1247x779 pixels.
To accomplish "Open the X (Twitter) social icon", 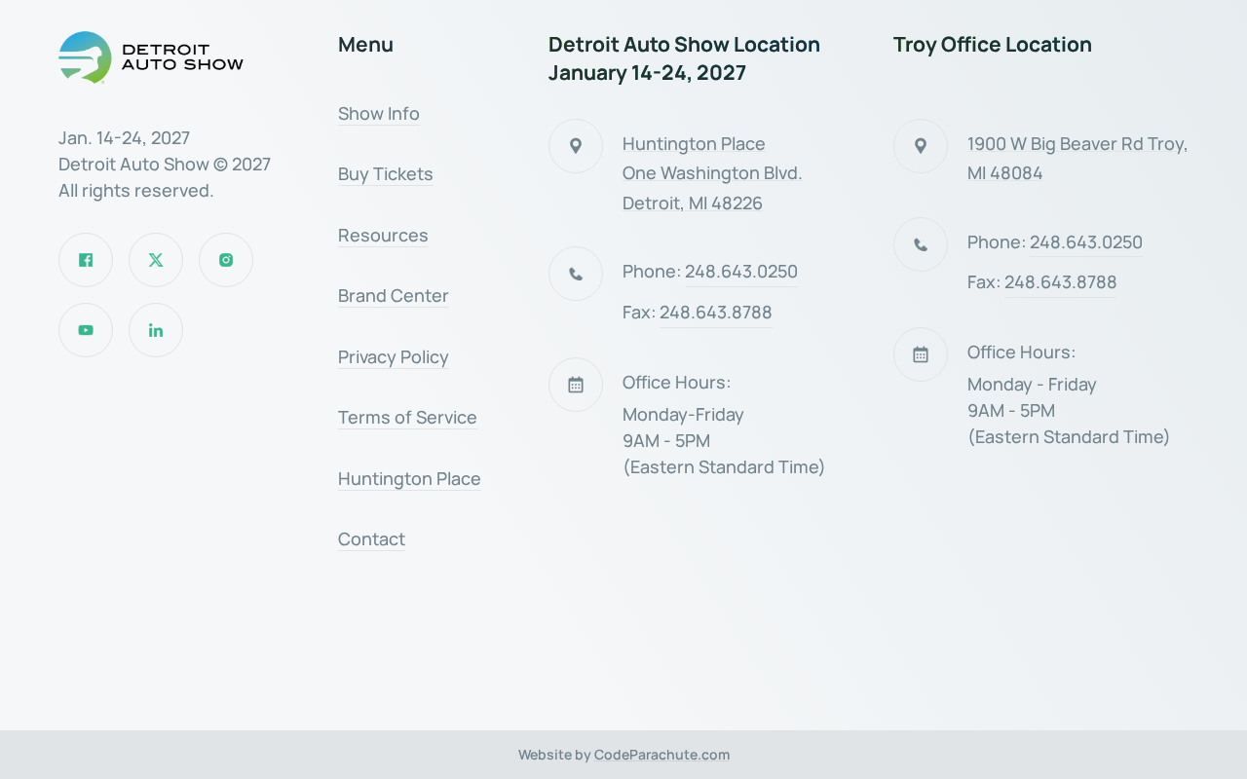I will pos(156,260).
